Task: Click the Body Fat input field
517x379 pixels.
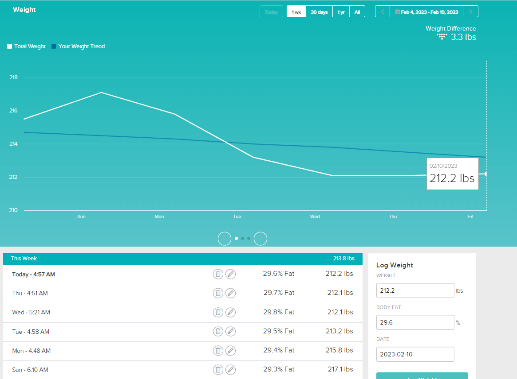Action: click(x=415, y=322)
